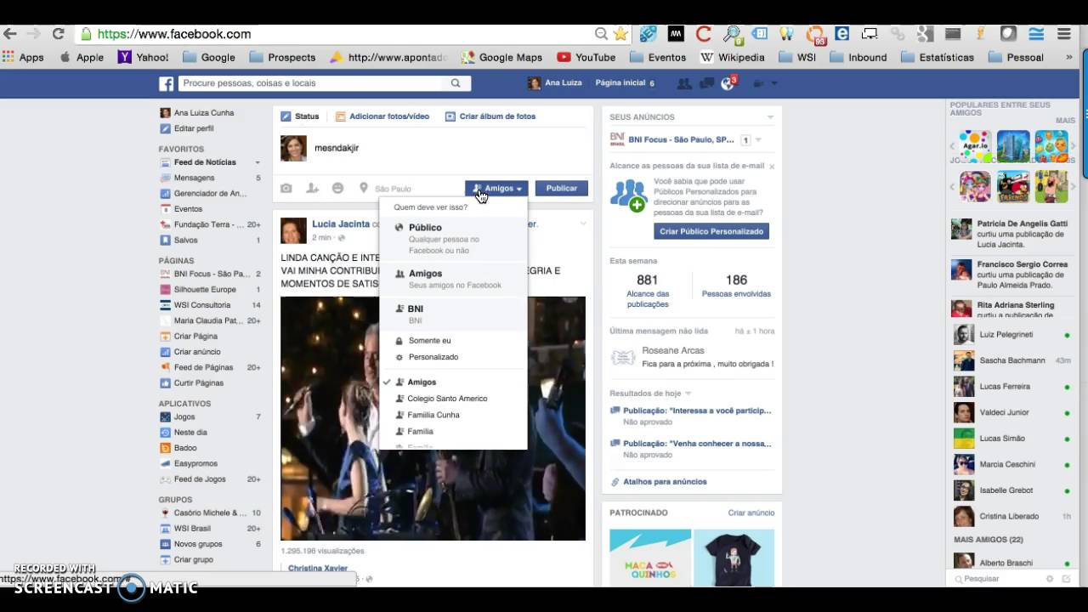Click the search magnifier in Facebook search box

456,83
